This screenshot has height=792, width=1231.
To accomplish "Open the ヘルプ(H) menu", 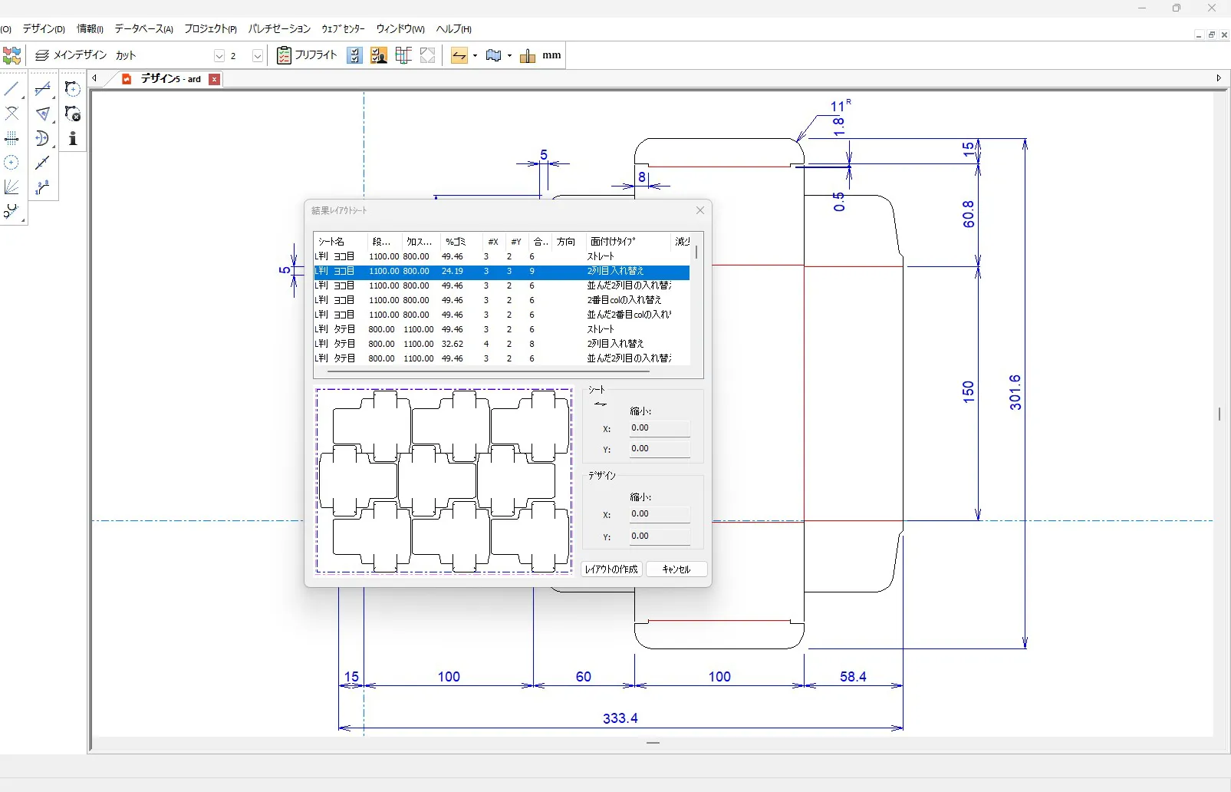I will pos(453,29).
